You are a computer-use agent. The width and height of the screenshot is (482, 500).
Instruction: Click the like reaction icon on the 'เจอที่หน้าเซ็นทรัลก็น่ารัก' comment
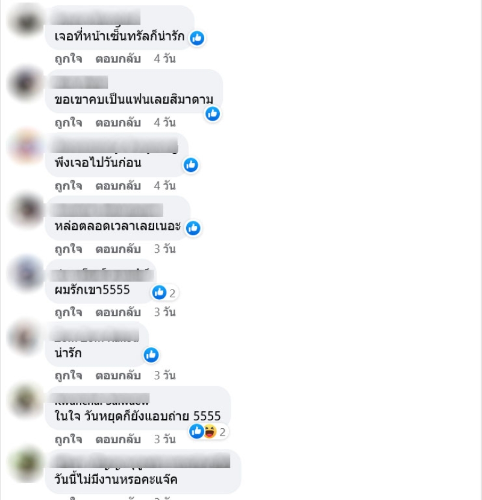[197, 38]
